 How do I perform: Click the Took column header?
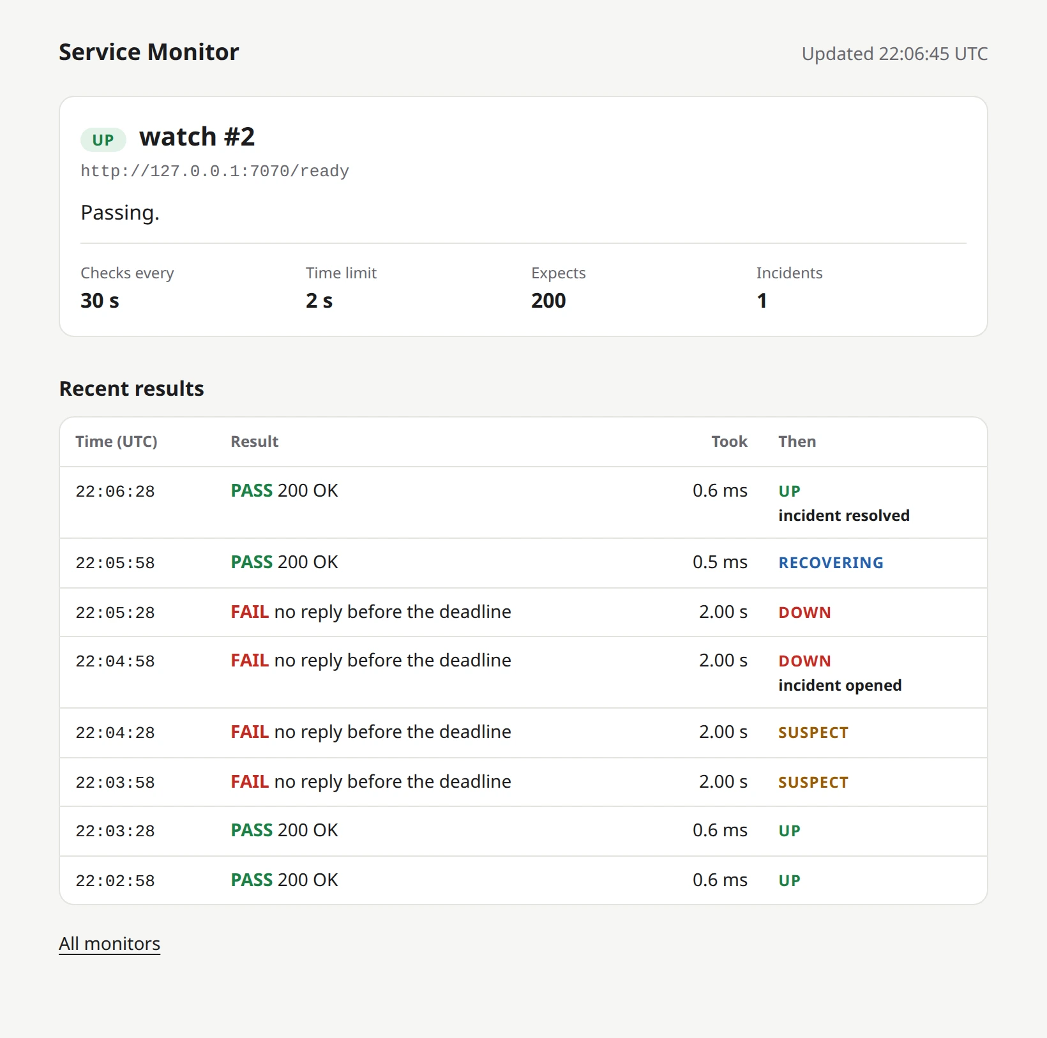coord(729,442)
